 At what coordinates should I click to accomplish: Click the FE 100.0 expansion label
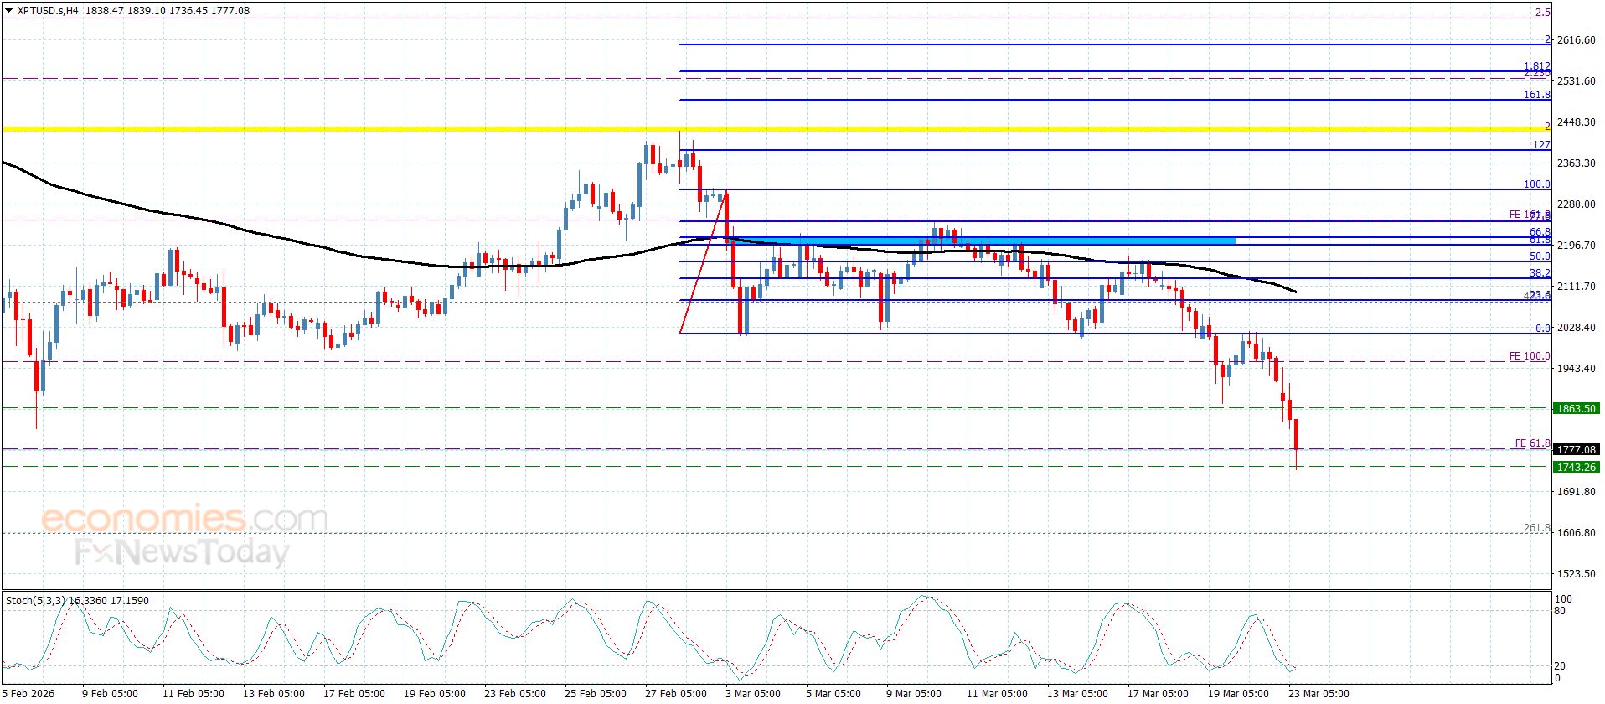(1529, 356)
